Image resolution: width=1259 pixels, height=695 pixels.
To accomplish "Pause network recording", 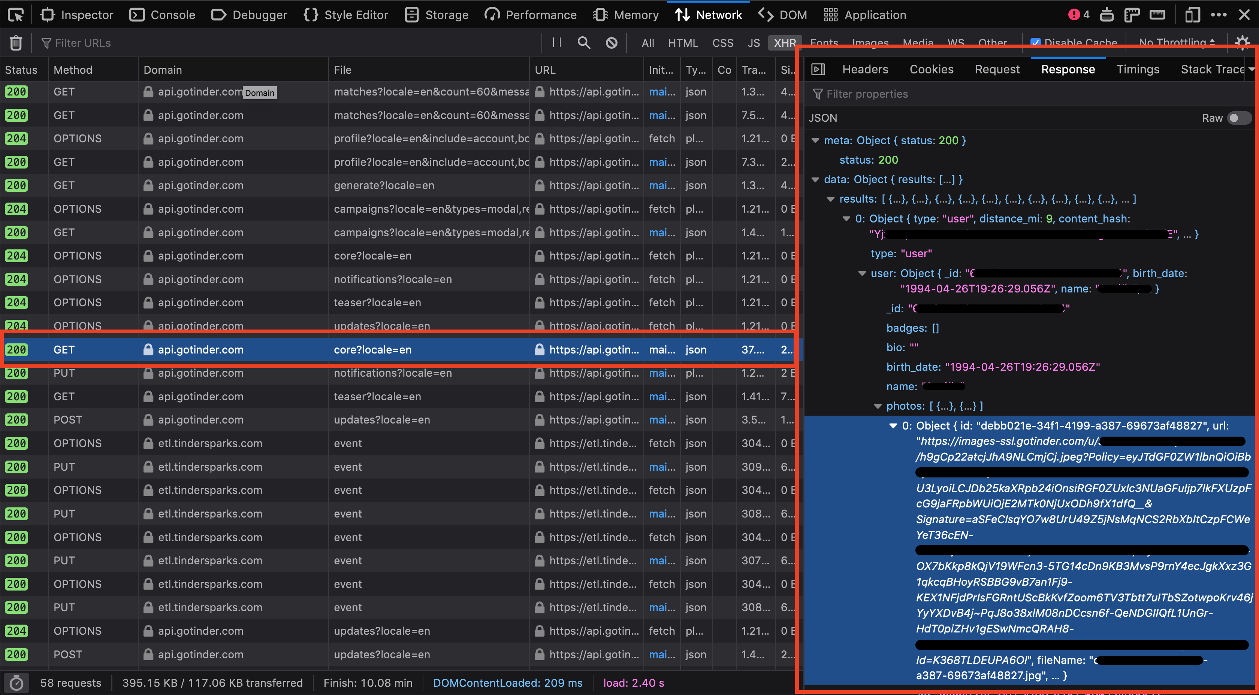I will (x=556, y=42).
